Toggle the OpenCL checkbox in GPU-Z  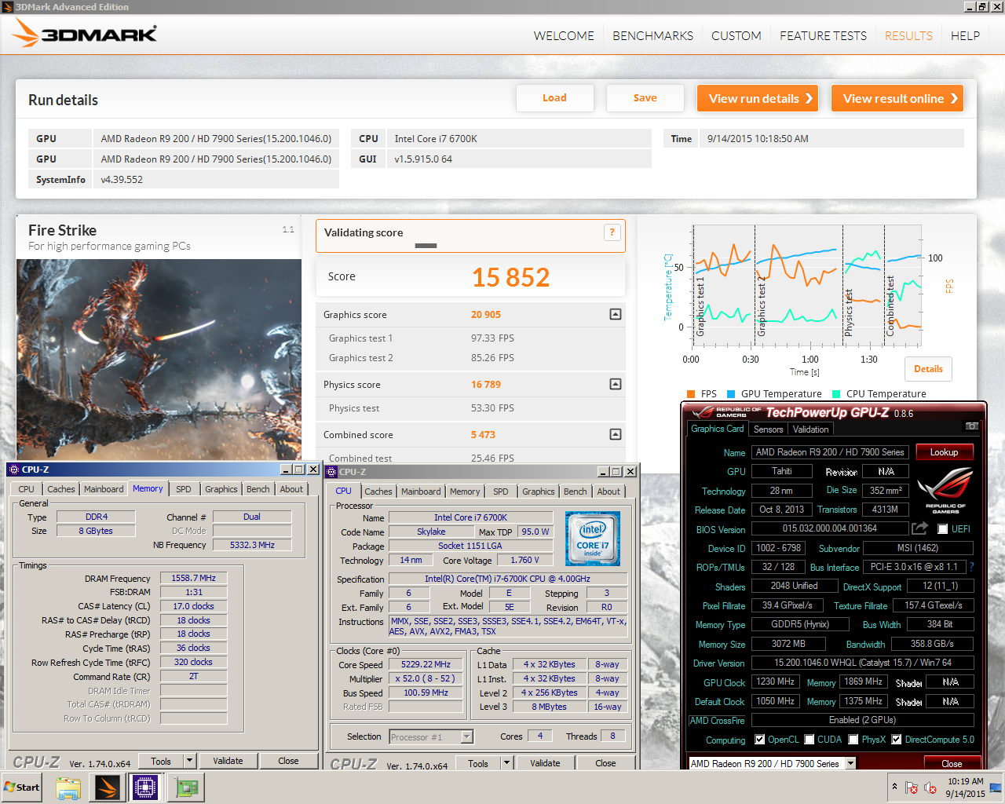(759, 740)
